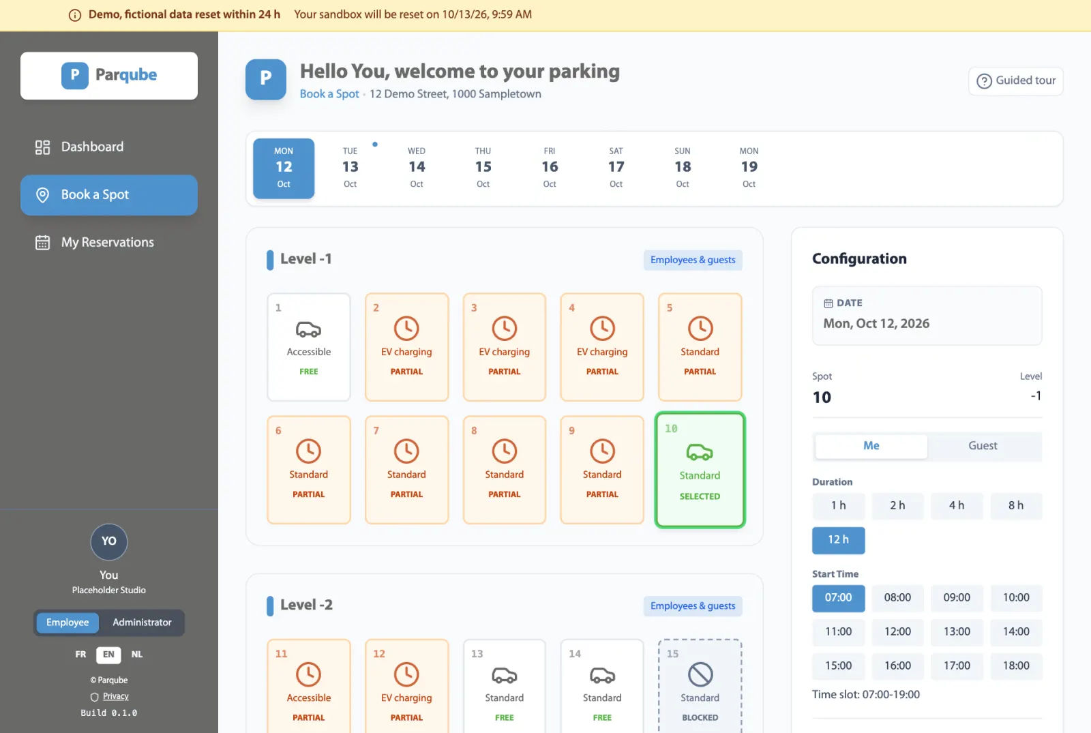Switch to Administrator role
Image resolution: width=1091 pixels, height=733 pixels.
(142, 623)
